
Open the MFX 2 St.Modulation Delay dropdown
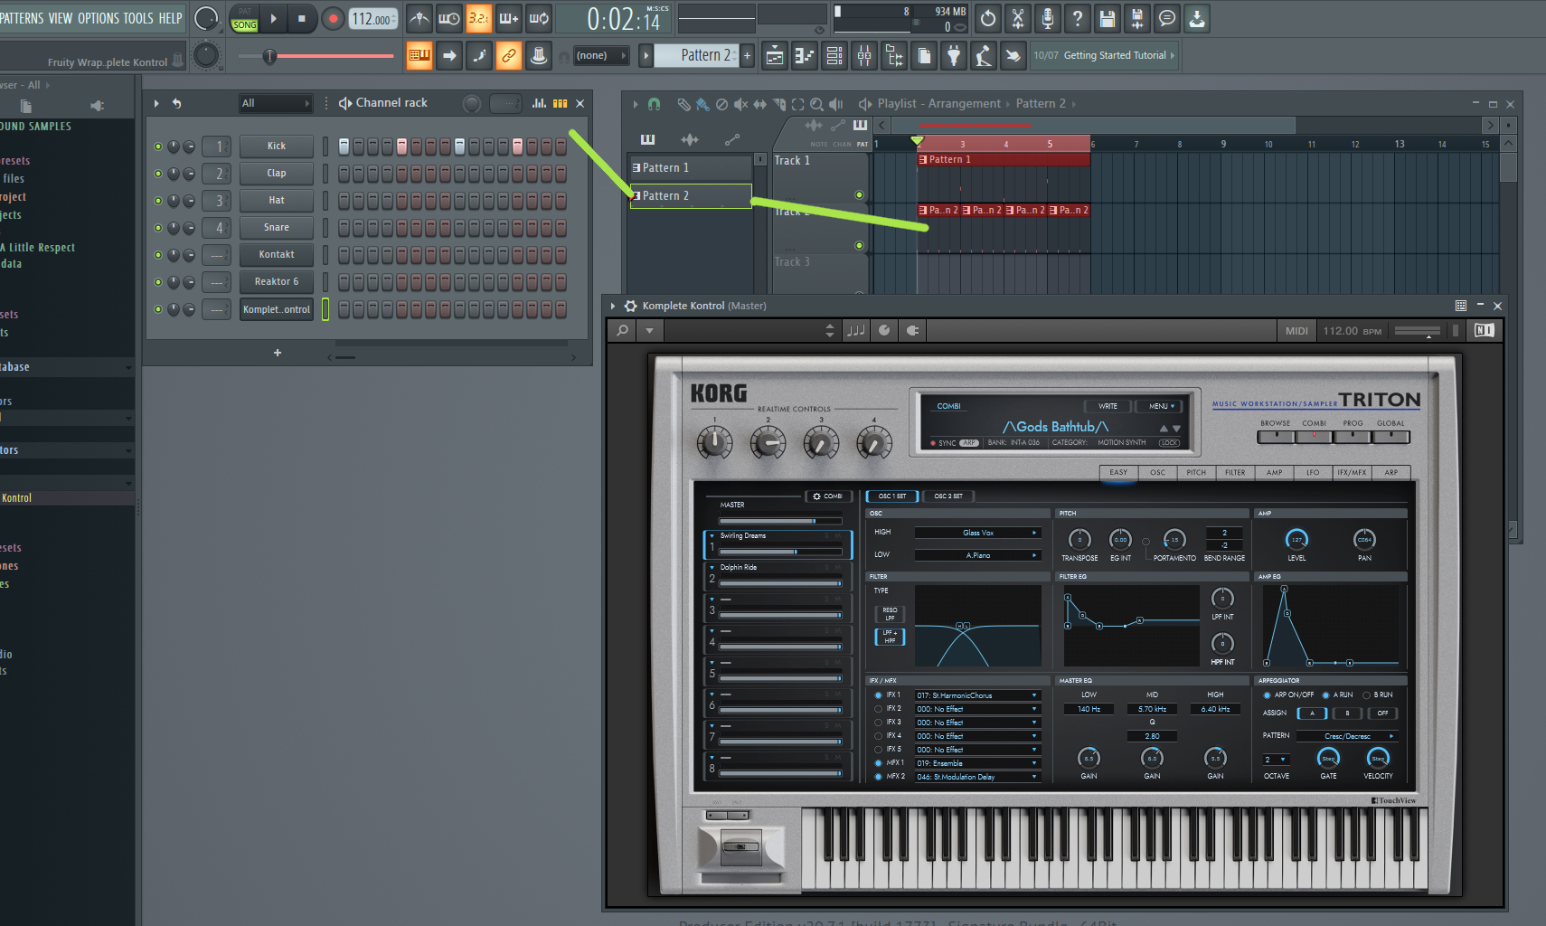tap(977, 777)
